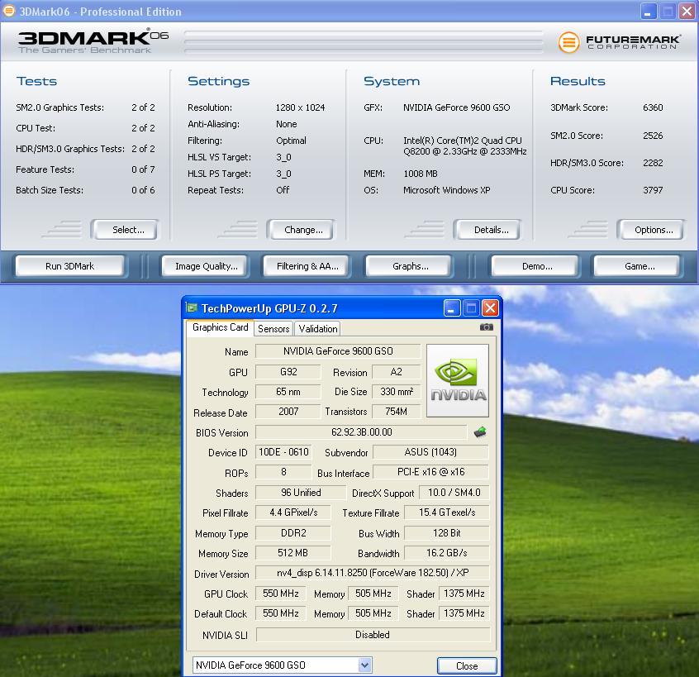Start the benchmark with Run 3DMark
This screenshot has width=699, height=677.
[x=70, y=266]
